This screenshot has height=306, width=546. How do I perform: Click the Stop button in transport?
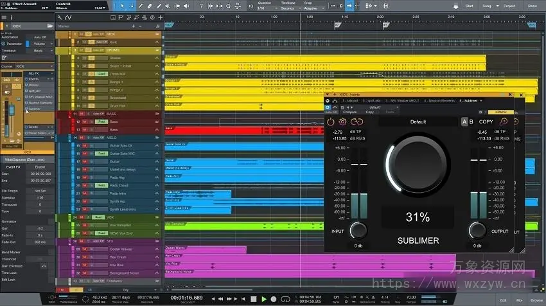(254, 299)
